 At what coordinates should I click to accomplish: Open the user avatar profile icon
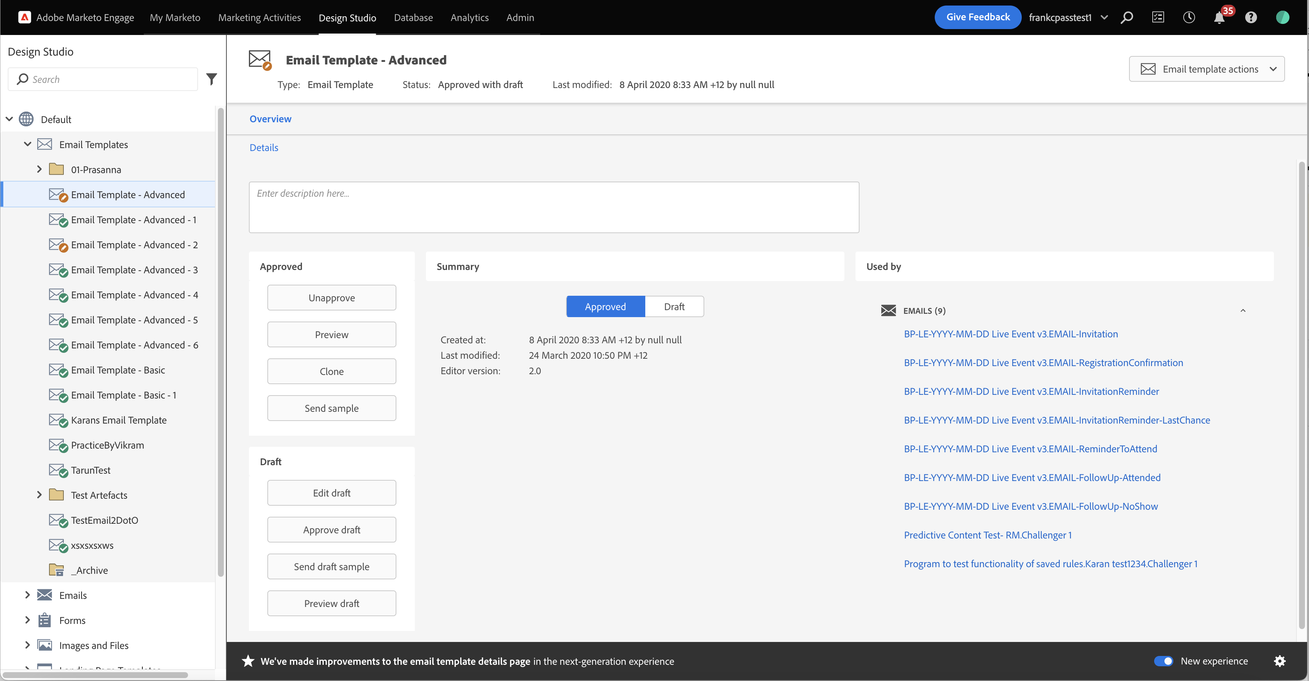(x=1282, y=17)
